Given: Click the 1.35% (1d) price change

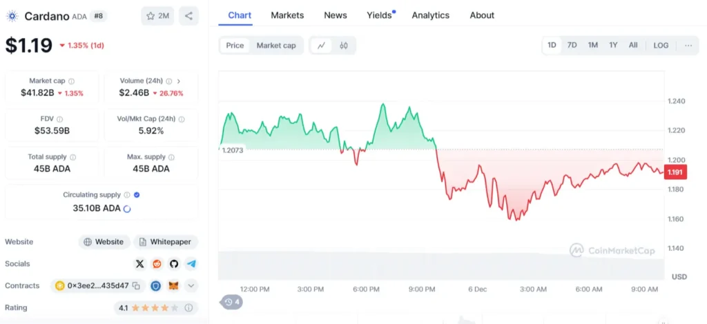Looking at the screenshot, I should (x=82, y=45).
